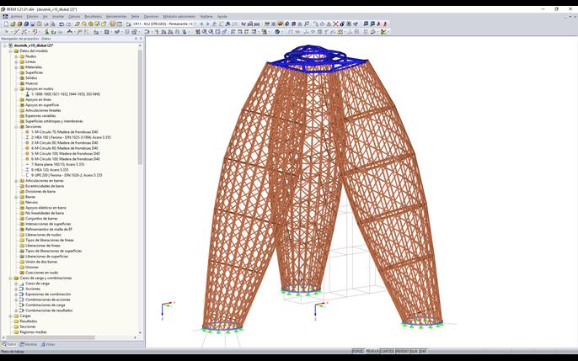This screenshot has height=361, width=578.
Task: Click the navigator scroll down arrow
Action: [x=140, y=332]
